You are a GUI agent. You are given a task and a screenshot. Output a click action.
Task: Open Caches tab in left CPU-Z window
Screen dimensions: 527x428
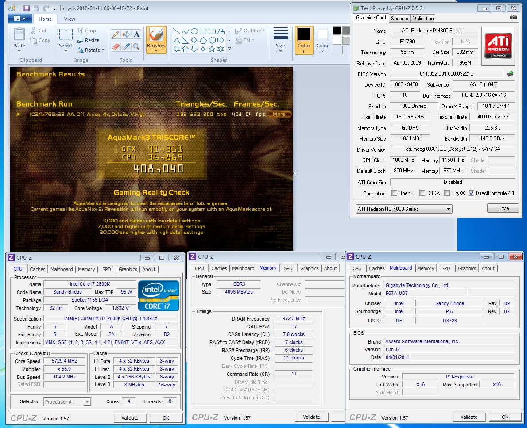(x=37, y=269)
